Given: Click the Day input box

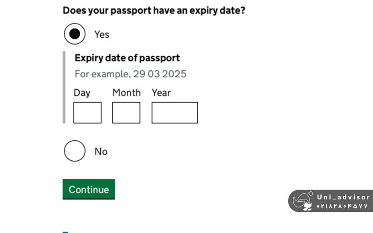Looking at the screenshot, I should point(87,113).
